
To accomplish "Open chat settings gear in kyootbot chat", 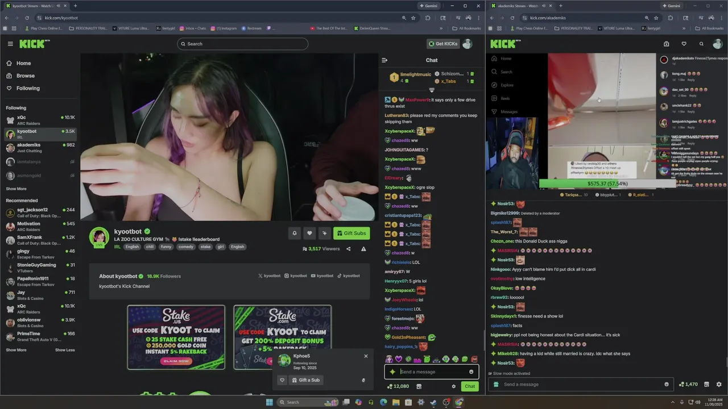I will click(453, 386).
